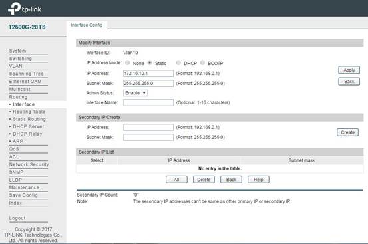Click the Secondary IP Count value "0"
This screenshot has width=368, height=244.
tap(136, 195)
